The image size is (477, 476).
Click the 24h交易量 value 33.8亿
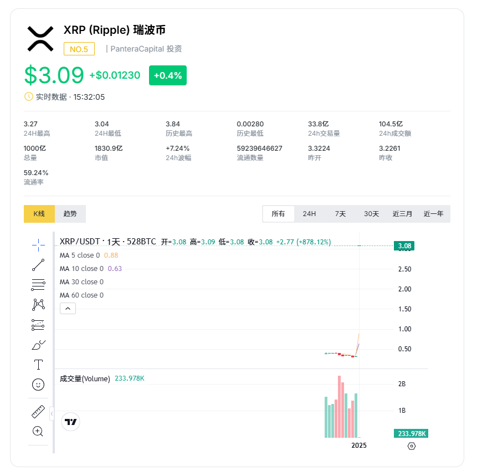click(319, 124)
